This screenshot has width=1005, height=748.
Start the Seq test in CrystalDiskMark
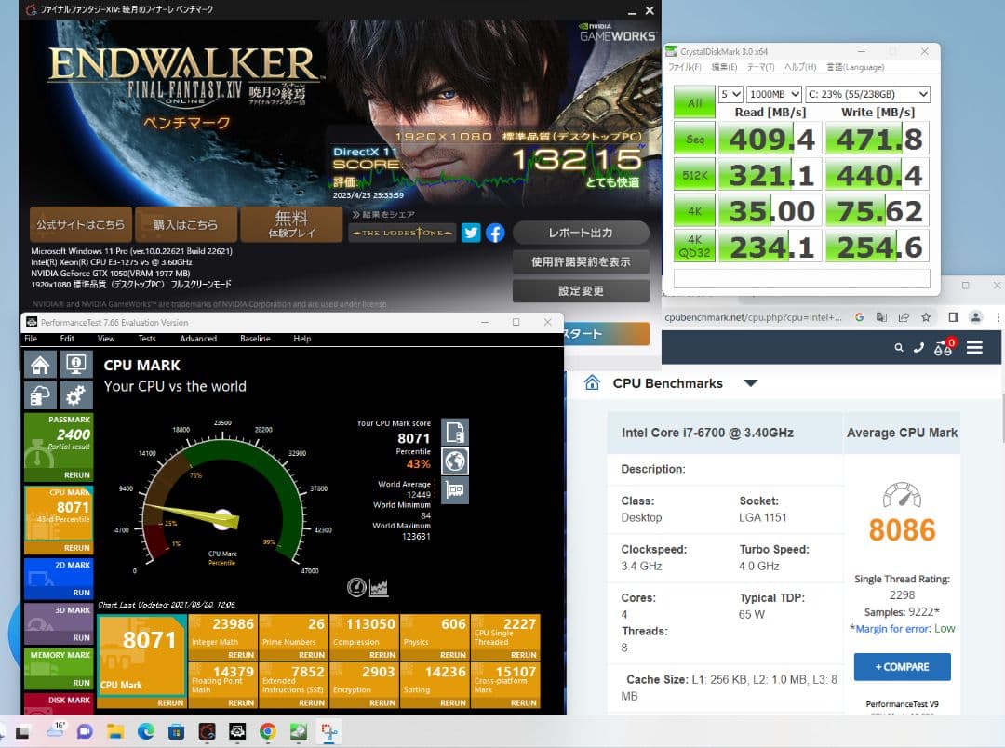(693, 138)
